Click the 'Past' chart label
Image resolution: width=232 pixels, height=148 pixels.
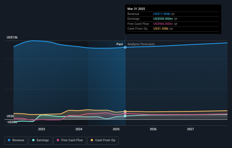(x=120, y=44)
